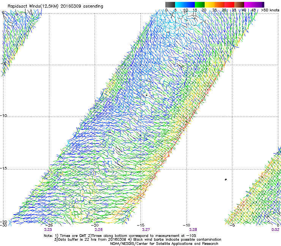Click the "NOAA/NESDIS/Center for Satellite Applications and Research" credit
The width and height of the screenshot is (281, 246).
164,244
